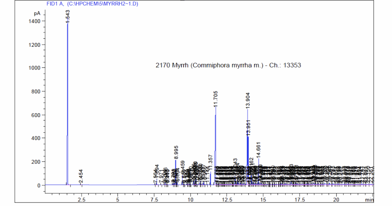392x206 pixels.
Task: Select the peak label 8.995
Action: 176,152
